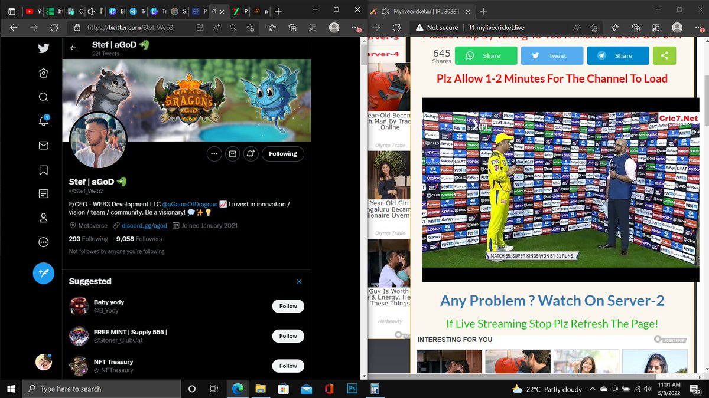Open the Windows Start menu
Image resolution: width=709 pixels, height=398 pixels.
[11, 389]
